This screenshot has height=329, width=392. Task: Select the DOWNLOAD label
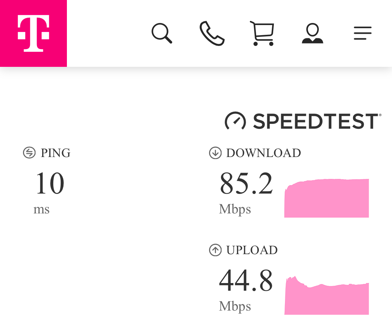tap(263, 153)
